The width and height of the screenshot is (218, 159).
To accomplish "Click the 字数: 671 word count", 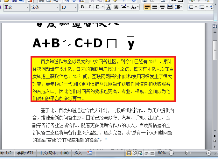I will (25, 153).
